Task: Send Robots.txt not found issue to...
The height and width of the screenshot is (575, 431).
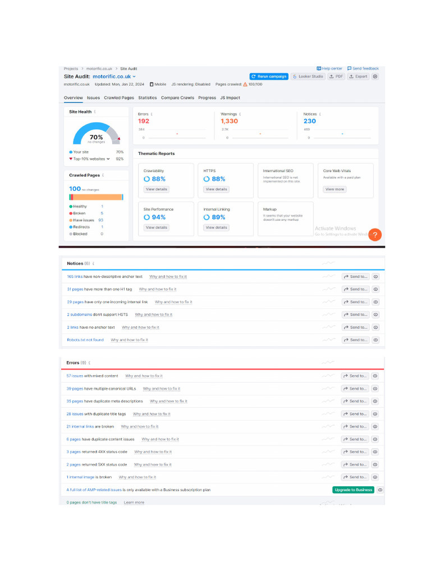Action: point(355,340)
